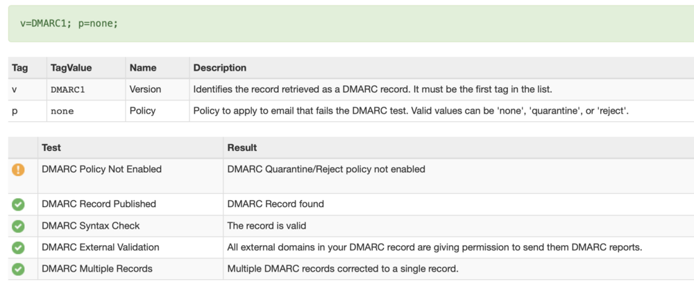694x293 pixels.
Task: Click the TagValue column header
Action: [71, 68]
